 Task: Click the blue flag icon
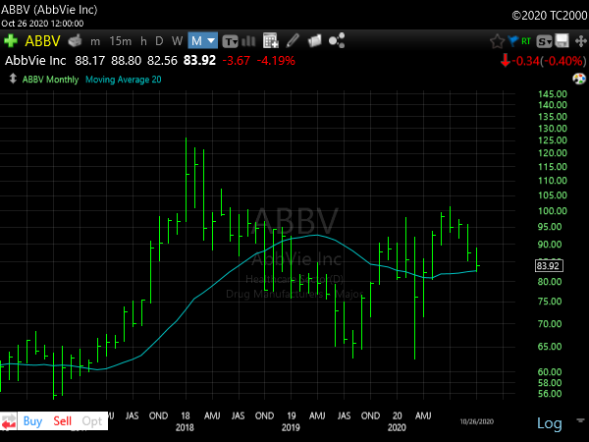512,40
